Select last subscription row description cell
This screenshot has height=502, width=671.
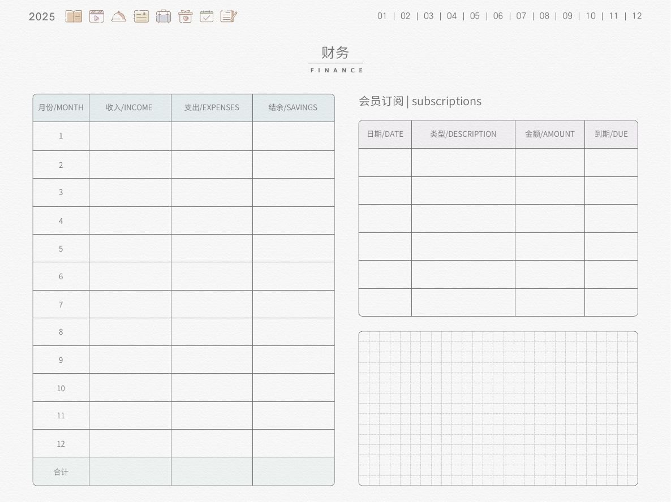tap(463, 302)
